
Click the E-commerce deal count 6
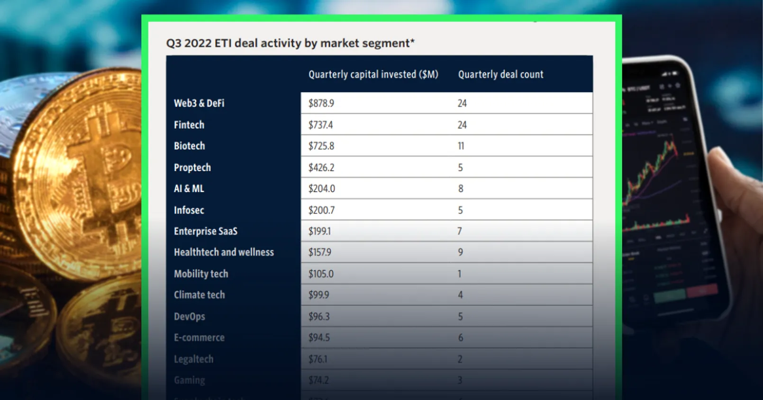coord(460,338)
